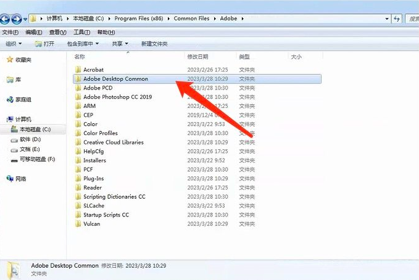Image resolution: width=419 pixels, height=280 pixels.
Task: Open the Favorites (收藏夹) star icon
Action: 9,60
